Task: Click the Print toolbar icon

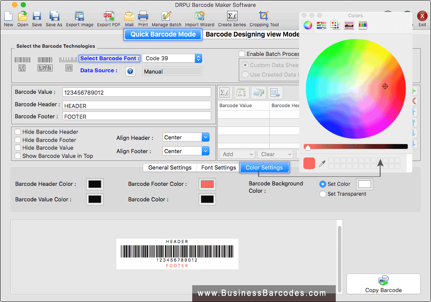Action: 143,16
